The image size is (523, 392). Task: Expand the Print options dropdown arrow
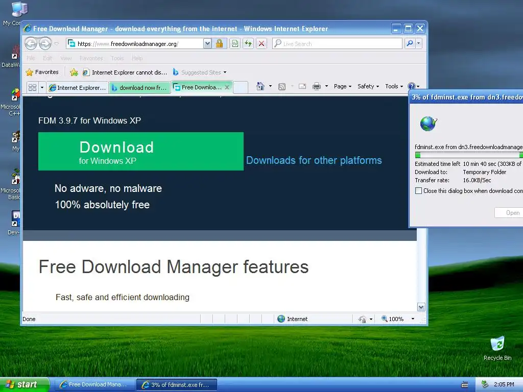click(x=326, y=86)
